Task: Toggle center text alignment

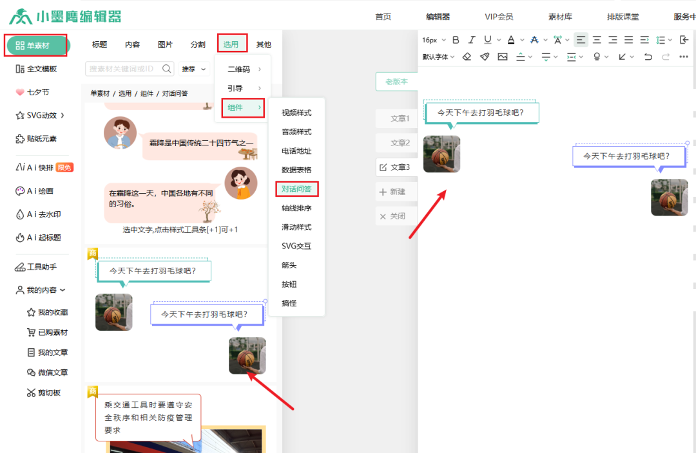Action: pyautogui.click(x=597, y=40)
